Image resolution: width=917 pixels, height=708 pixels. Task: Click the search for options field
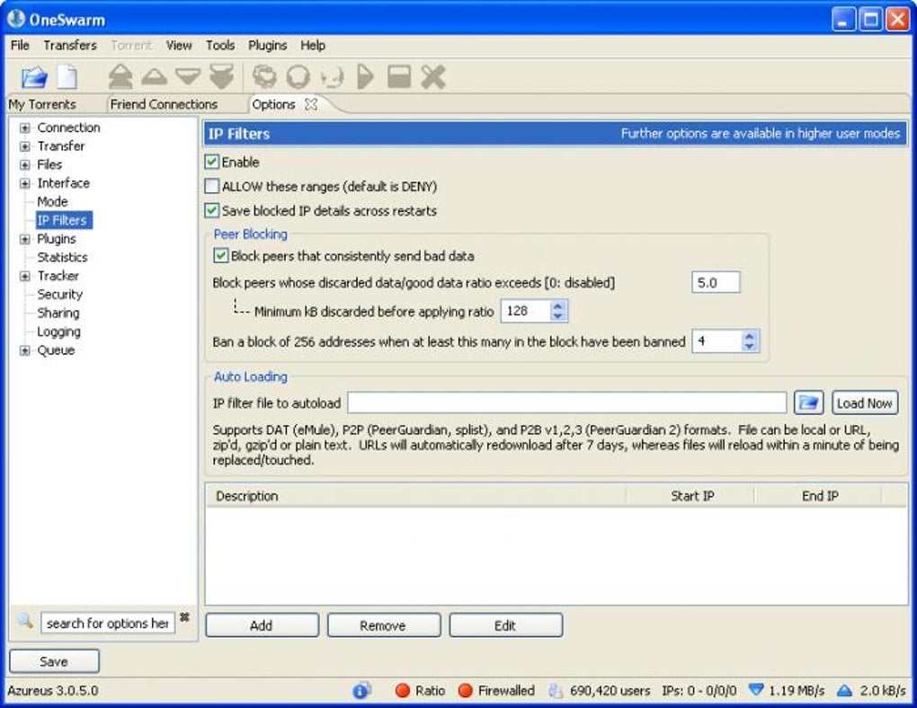[108, 624]
